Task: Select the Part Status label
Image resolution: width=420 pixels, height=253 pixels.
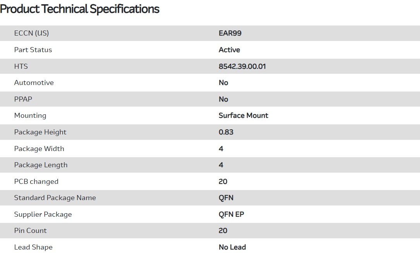Action: coord(33,50)
